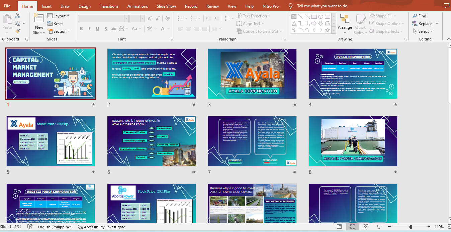The height and width of the screenshot is (232, 451).
Task: Select slide 6 reasons to invest thumbnail
Action: 152,141
